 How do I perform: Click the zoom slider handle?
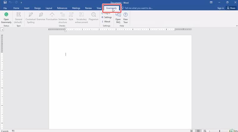pos(220,131)
